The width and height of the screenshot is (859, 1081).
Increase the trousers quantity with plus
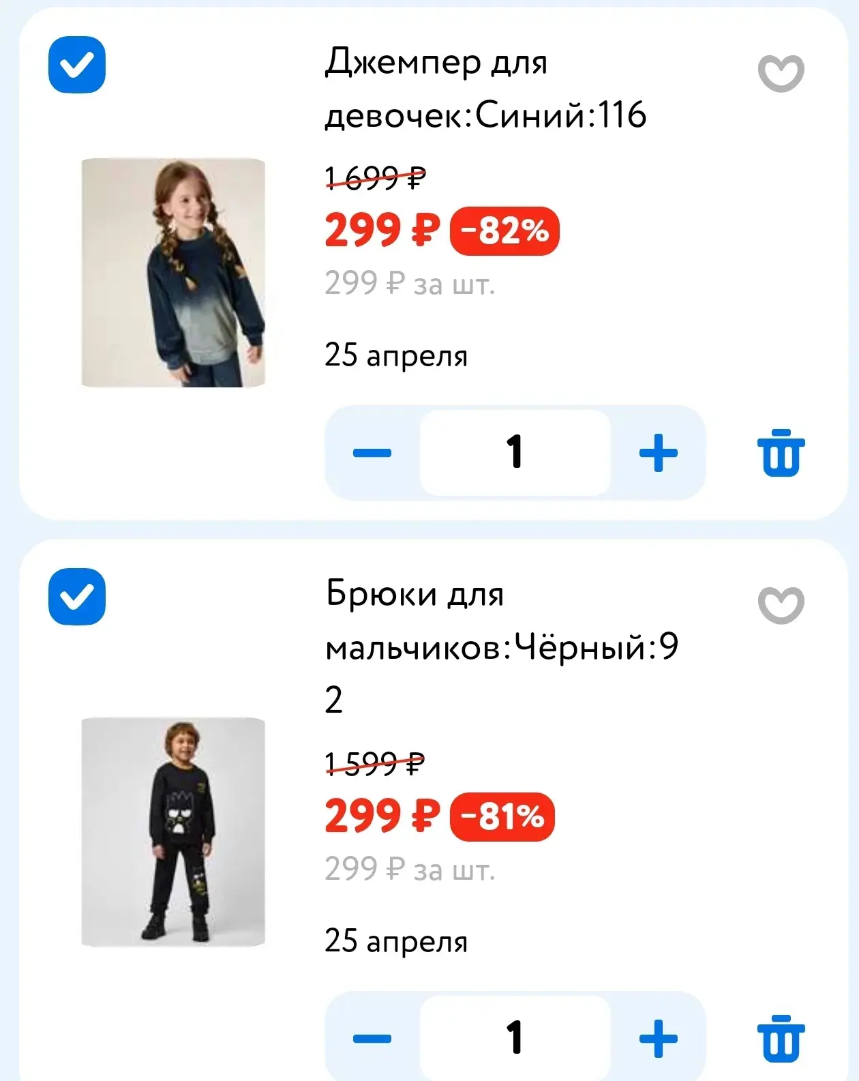point(658,1038)
